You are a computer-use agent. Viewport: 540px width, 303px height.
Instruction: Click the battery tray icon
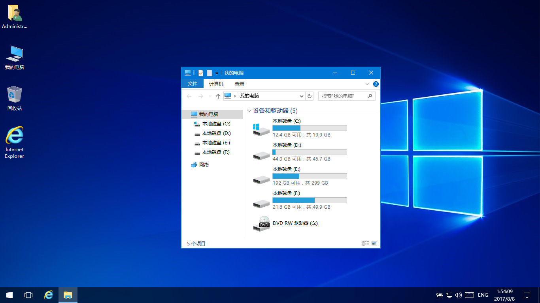click(x=439, y=295)
